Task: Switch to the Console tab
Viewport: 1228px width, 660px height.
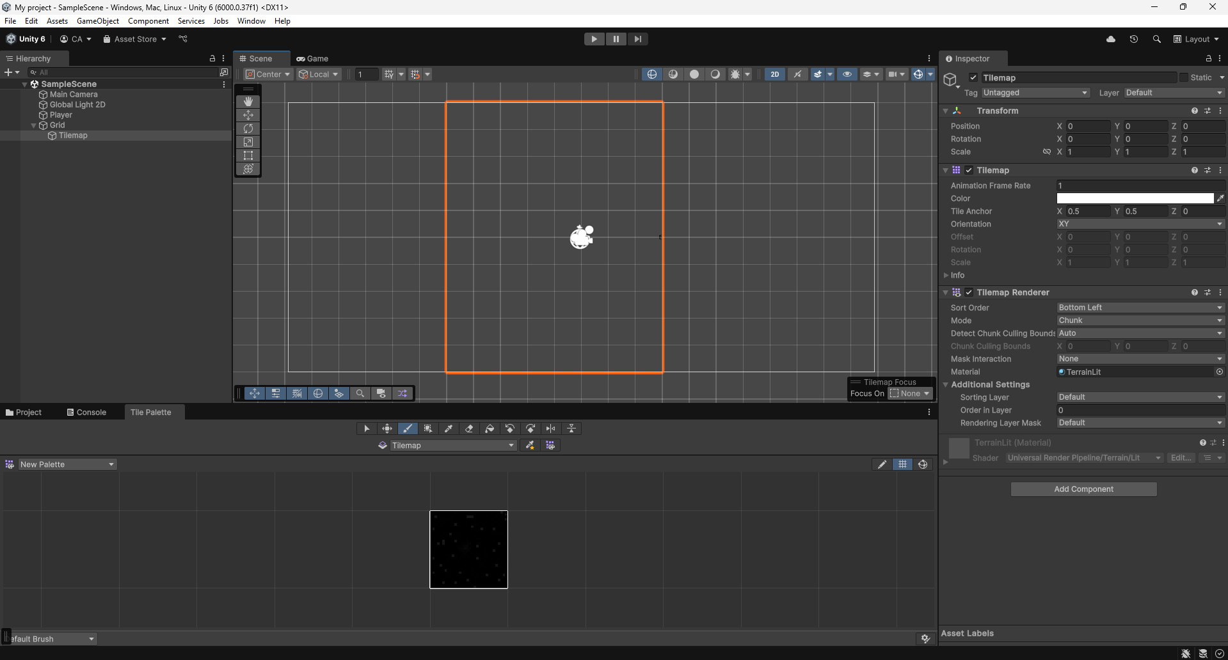Action: 86,412
